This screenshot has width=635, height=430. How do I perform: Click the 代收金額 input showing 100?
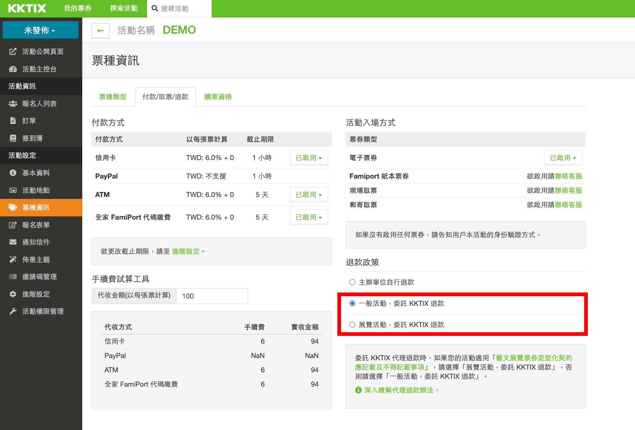click(x=212, y=296)
